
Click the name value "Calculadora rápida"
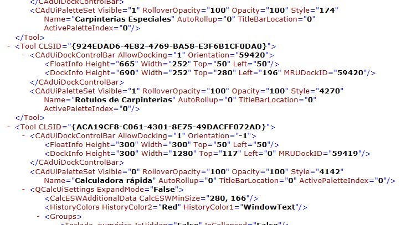tap(114, 181)
